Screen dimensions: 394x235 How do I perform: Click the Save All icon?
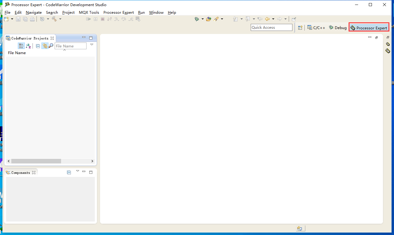pos(25,19)
